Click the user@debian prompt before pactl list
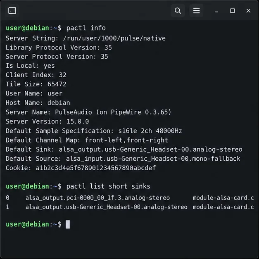The image size is (259, 259). tap(33, 186)
